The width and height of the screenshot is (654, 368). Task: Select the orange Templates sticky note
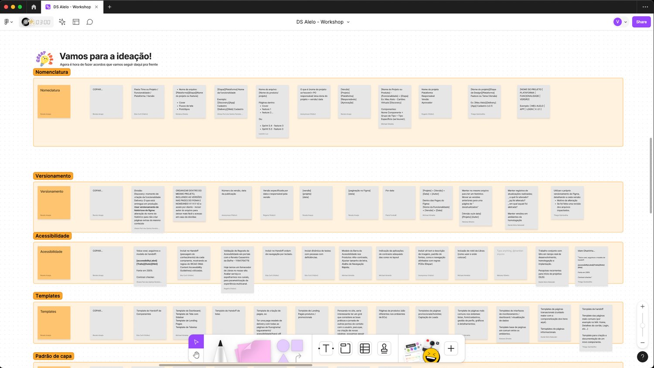(54, 323)
